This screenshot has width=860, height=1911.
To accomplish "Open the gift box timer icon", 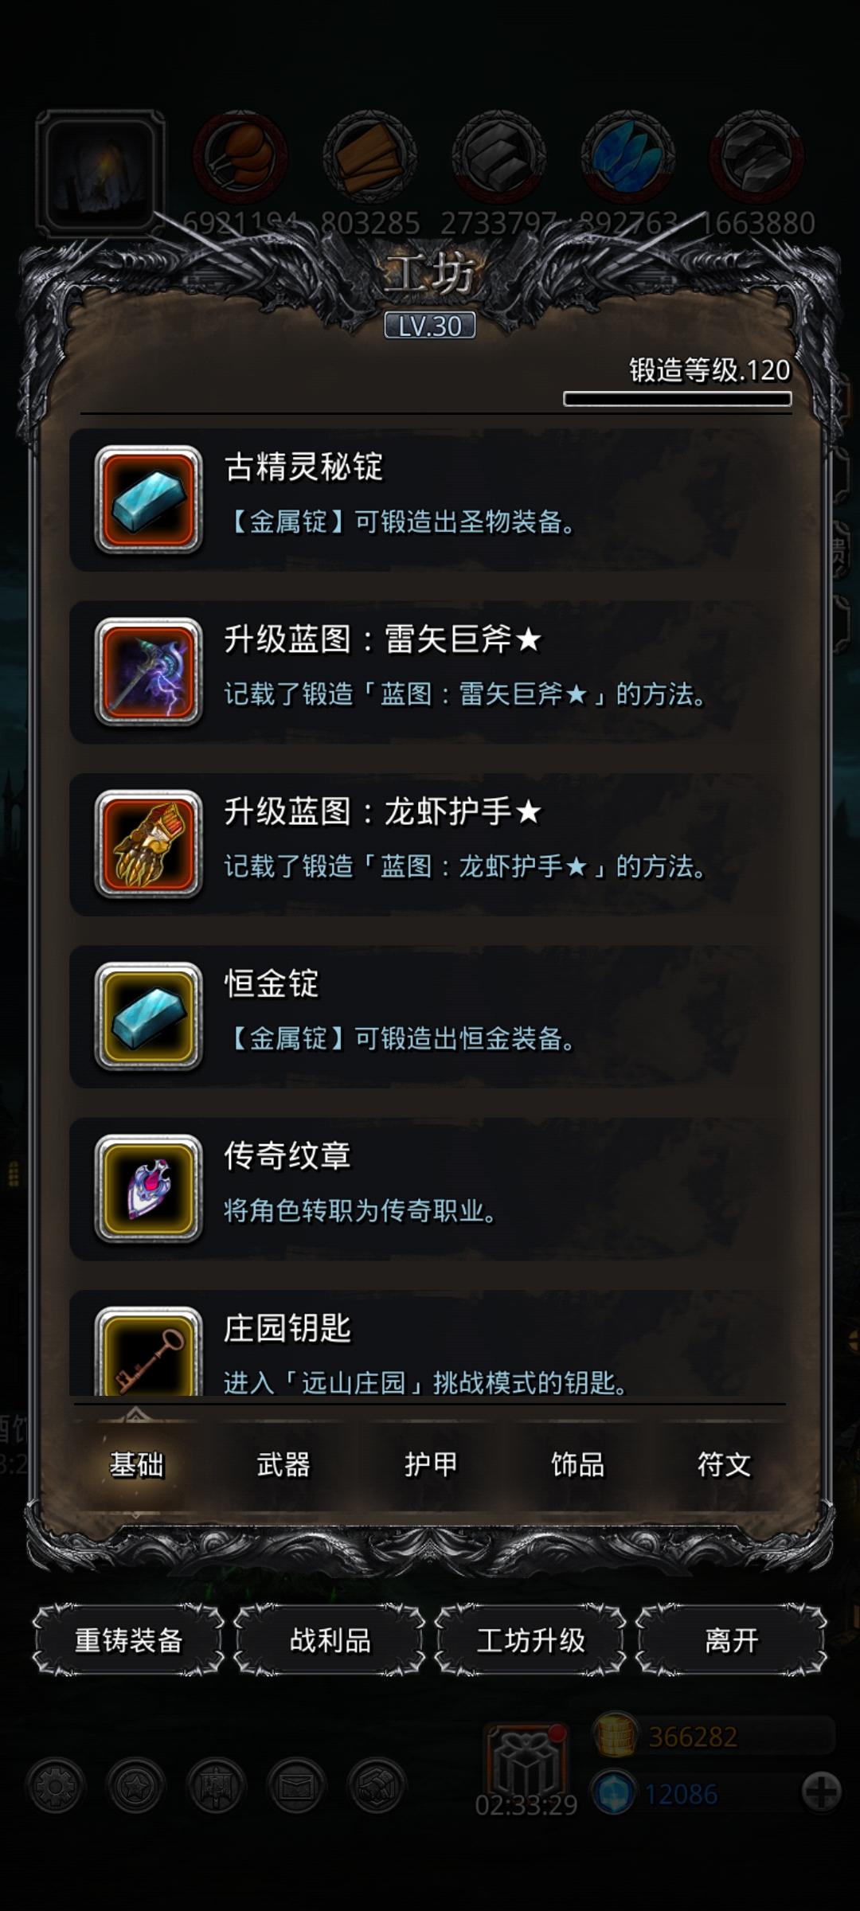I will coord(527,1761).
